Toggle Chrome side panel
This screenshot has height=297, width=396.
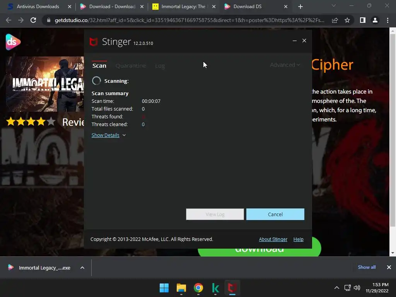click(x=363, y=20)
